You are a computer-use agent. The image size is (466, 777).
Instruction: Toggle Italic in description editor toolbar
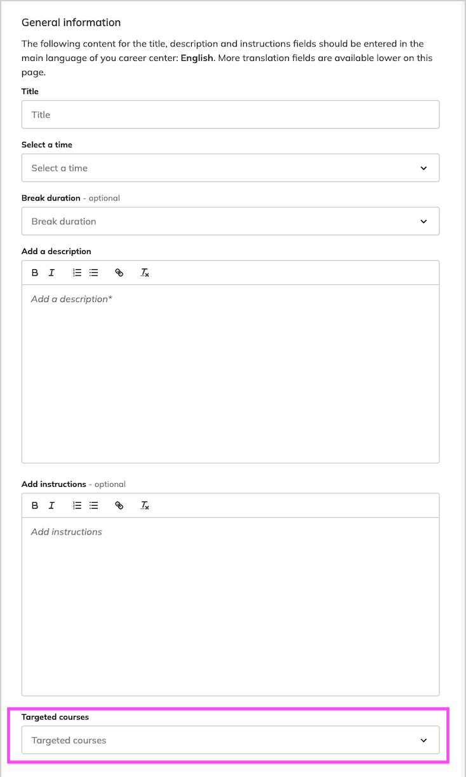point(51,273)
